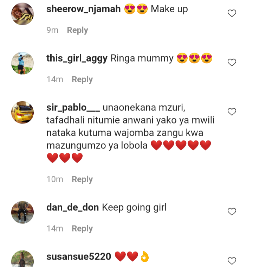Tap the heart beside sir_pablo___'s comment

tap(232, 112)
